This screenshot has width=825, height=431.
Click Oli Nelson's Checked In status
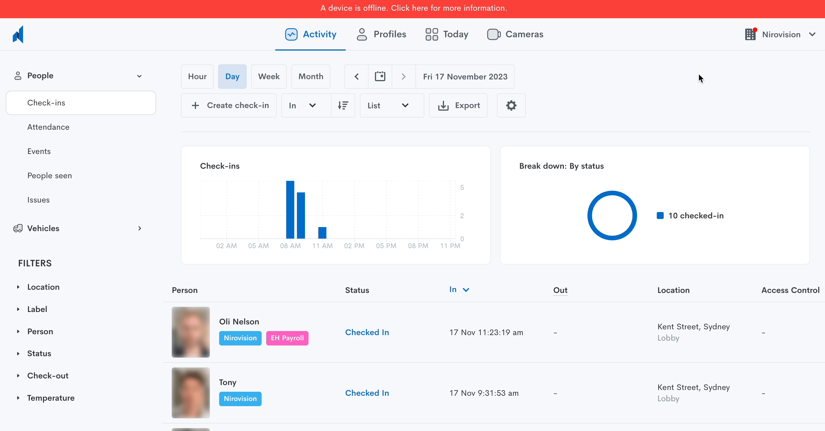click(367, 332)
